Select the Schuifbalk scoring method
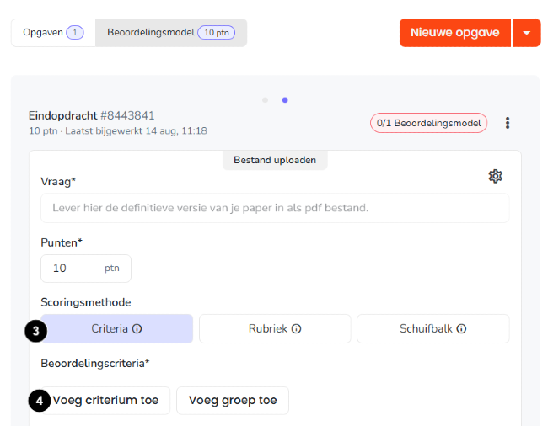Image resolution: width=548 pixels, height=426 pixels. point(433,328)
